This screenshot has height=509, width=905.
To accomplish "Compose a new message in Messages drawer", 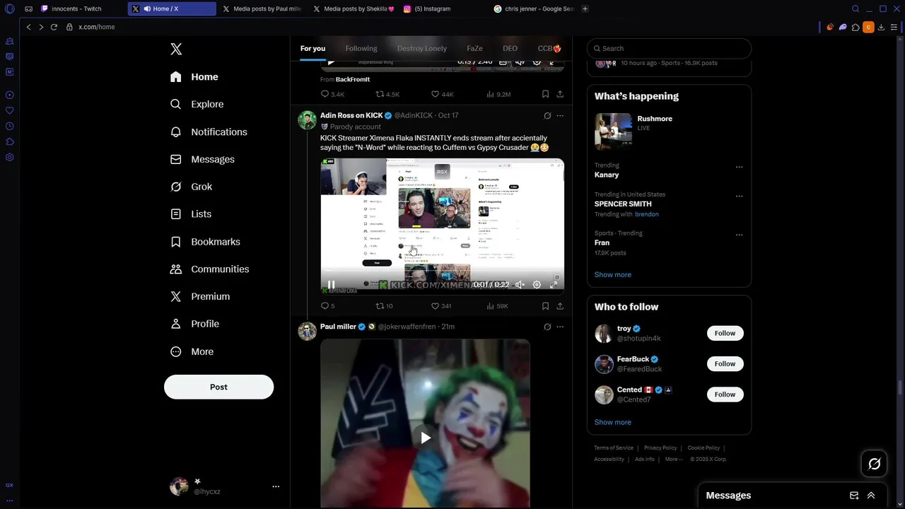I will coord(854,496).
